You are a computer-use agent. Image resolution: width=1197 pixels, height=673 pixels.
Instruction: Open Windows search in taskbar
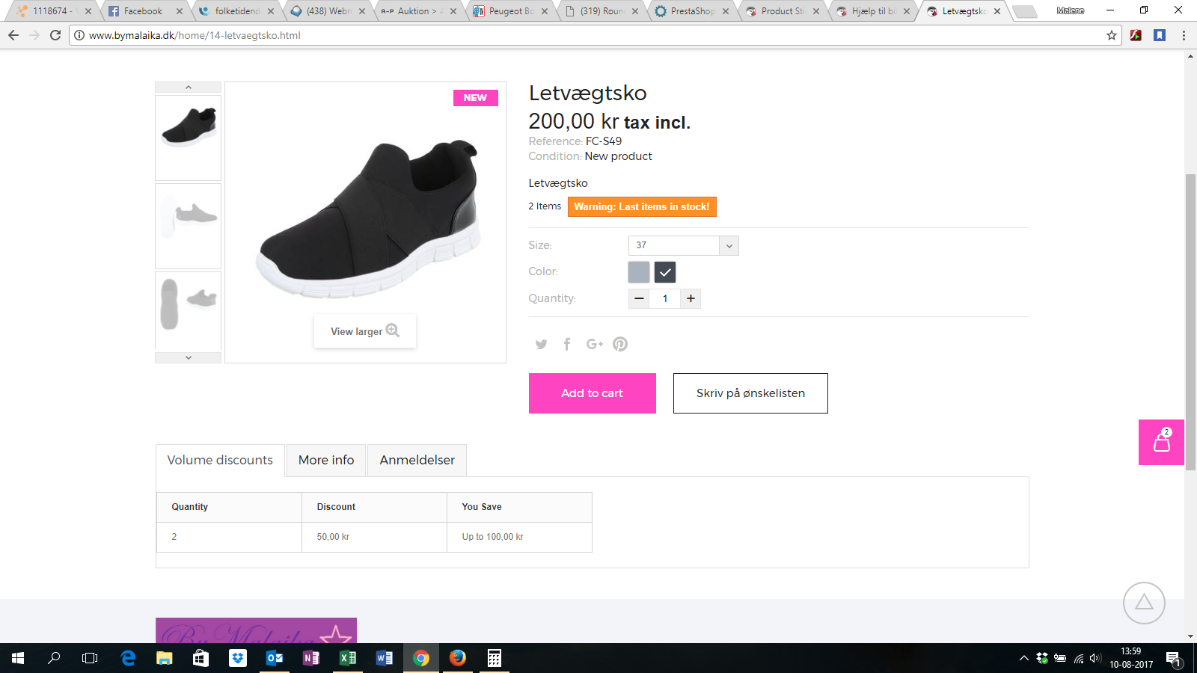(x=54, y=658)
